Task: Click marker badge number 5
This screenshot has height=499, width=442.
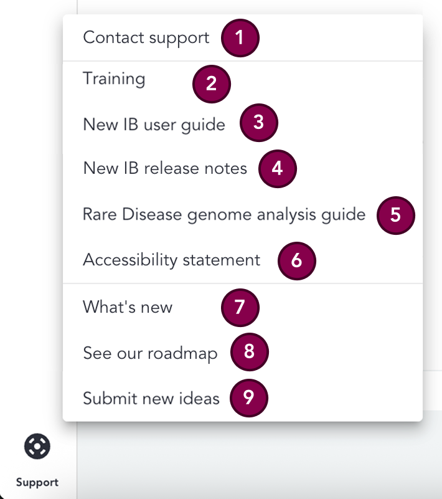Action: 396,215
